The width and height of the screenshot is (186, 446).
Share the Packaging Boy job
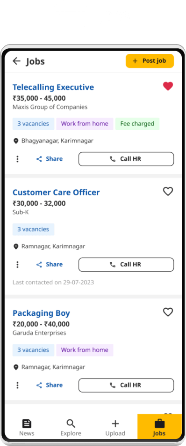coord(50,385)
